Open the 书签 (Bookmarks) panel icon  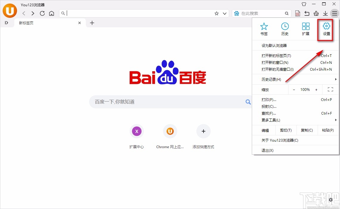264,28
